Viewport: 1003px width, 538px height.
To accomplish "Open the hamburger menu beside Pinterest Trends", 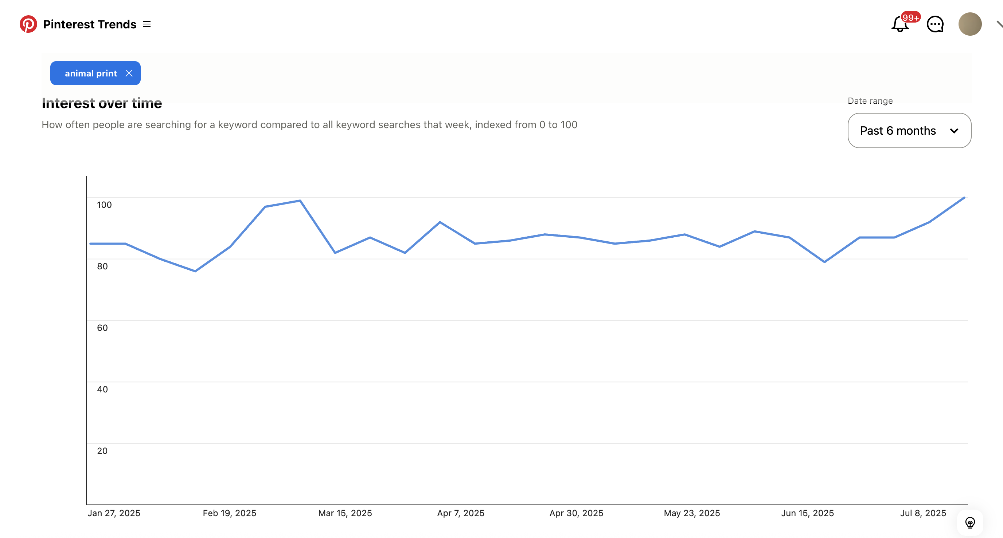I will (147, 24).
